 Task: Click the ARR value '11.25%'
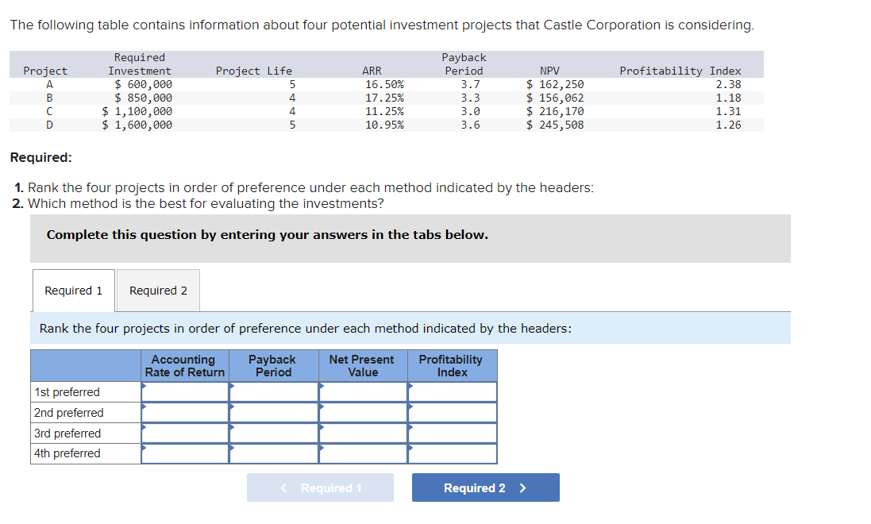click(384, 111)
